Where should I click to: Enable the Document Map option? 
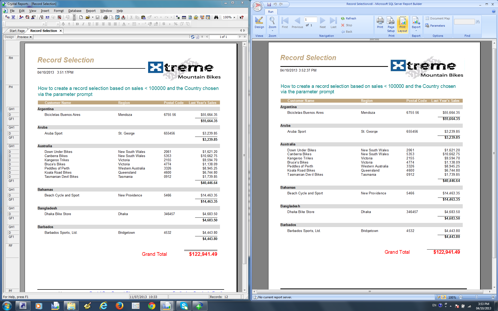[438, 18]
